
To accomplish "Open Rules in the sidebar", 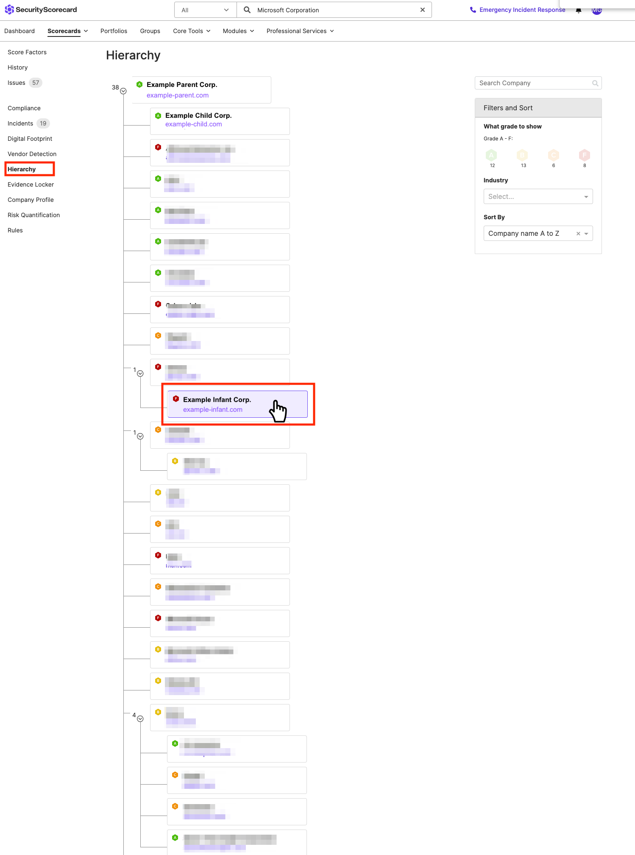I will tap(15, 230).
